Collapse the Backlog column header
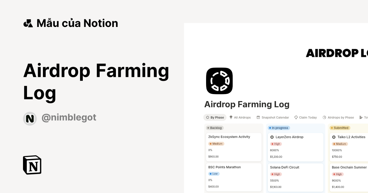 pos(215,128)
